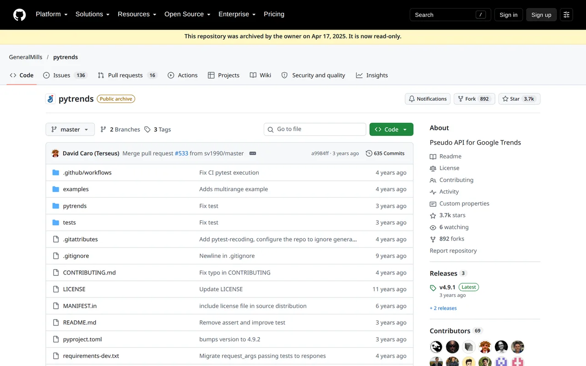Click the Notifications button
This screenshot has height=366, width=586.
(428, 99)
